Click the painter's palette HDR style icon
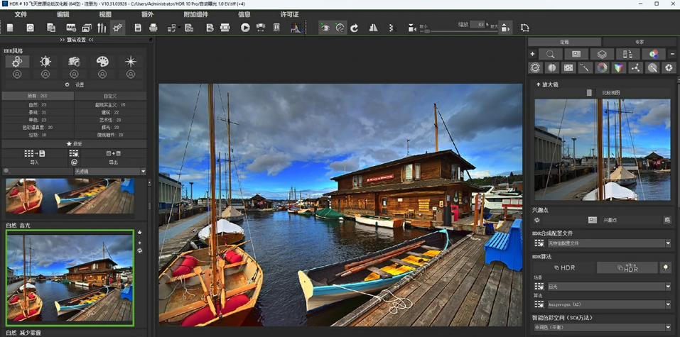This screenshot has width=680, height=337. 102,62
